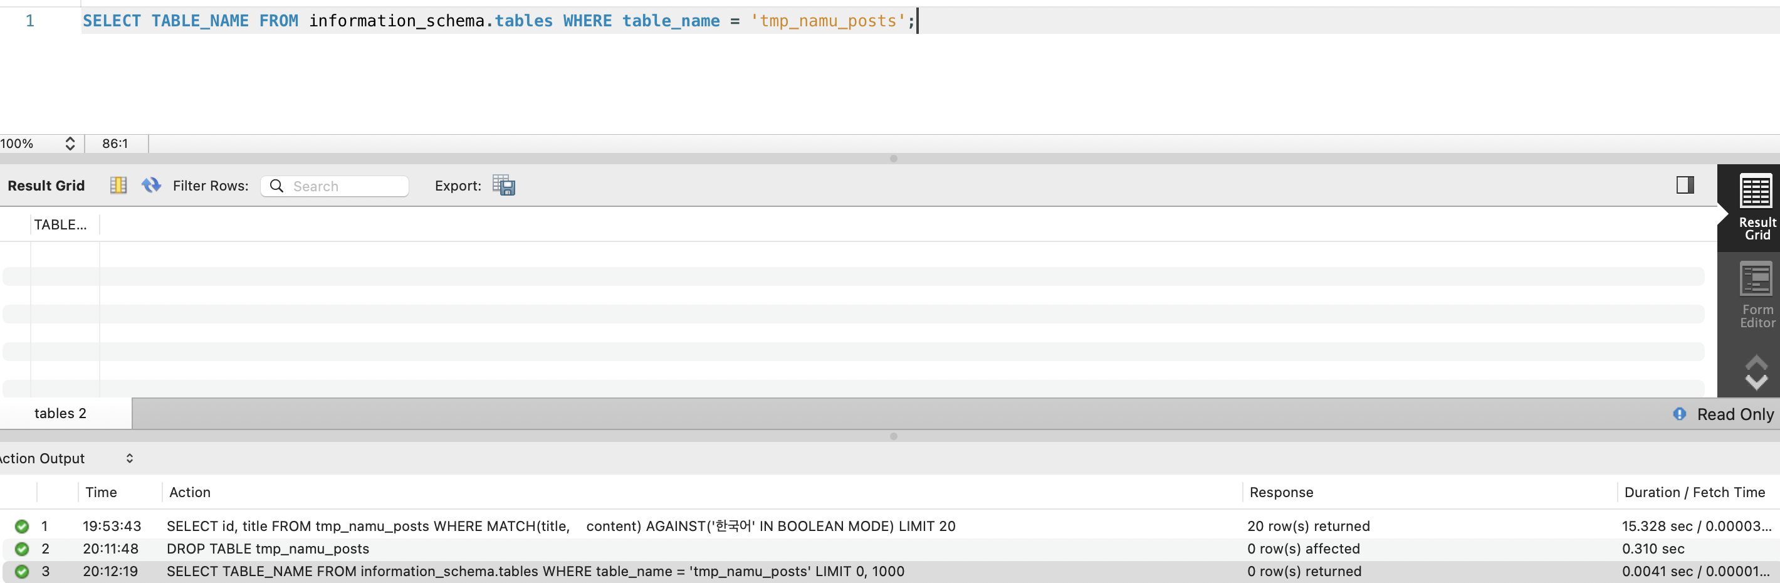
Task: Click the TABLE_NAME column header
Action: (61, 224)
